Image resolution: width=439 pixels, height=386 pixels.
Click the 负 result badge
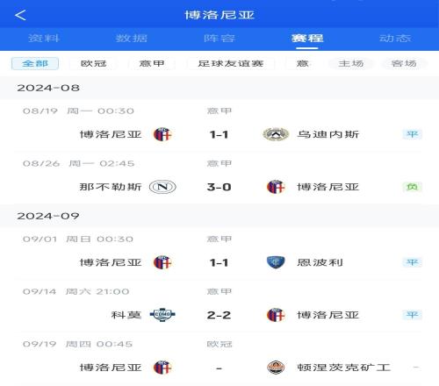click(412, 187)
